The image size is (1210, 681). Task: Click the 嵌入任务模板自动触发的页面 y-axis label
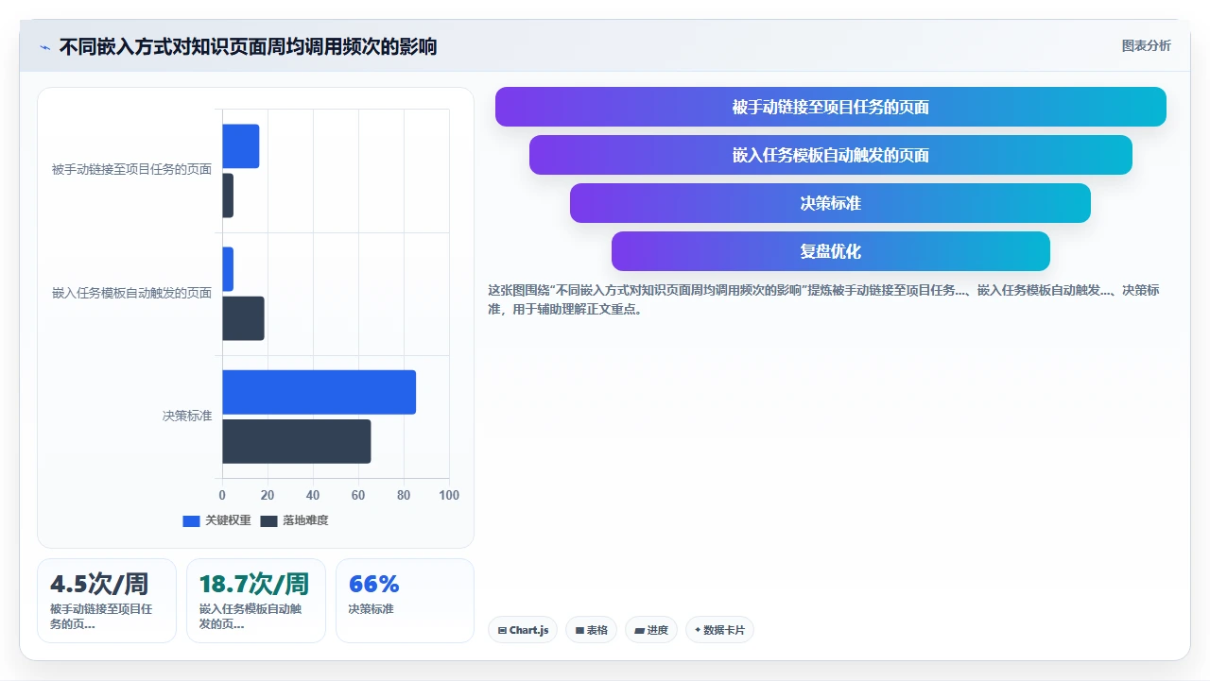(x=132, y=293)
